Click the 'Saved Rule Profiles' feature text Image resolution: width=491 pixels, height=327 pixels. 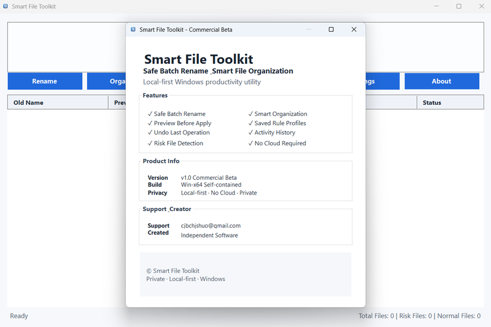280,123
